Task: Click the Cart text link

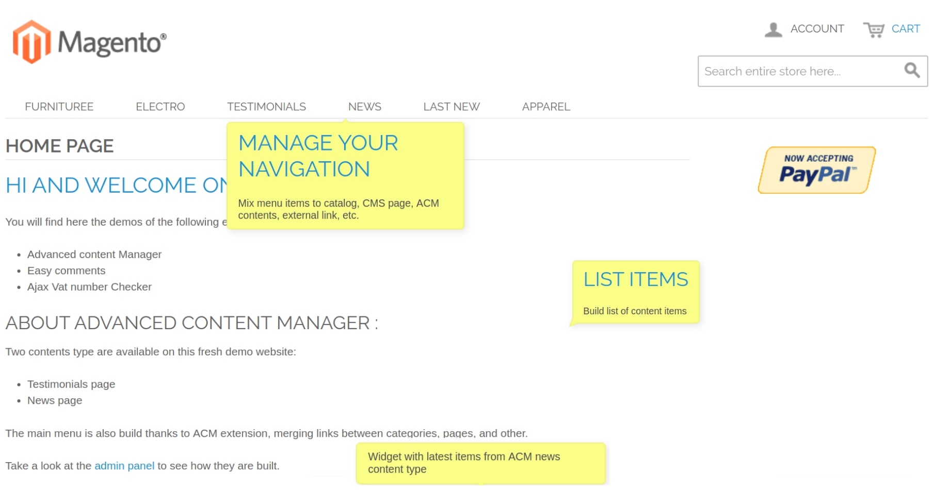Action: coord(906,29)
